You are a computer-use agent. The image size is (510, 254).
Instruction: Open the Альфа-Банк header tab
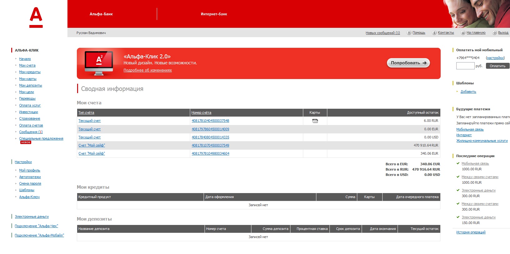(x=101, y=14)
